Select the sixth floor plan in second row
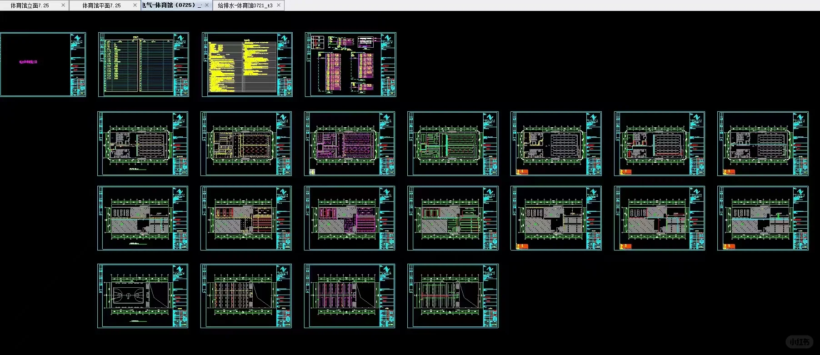820x355 pixels. coord(660,144)
